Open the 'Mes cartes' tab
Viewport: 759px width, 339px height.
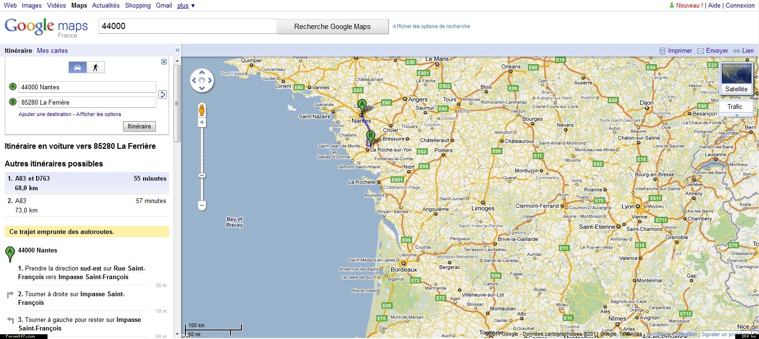(52, 51)
